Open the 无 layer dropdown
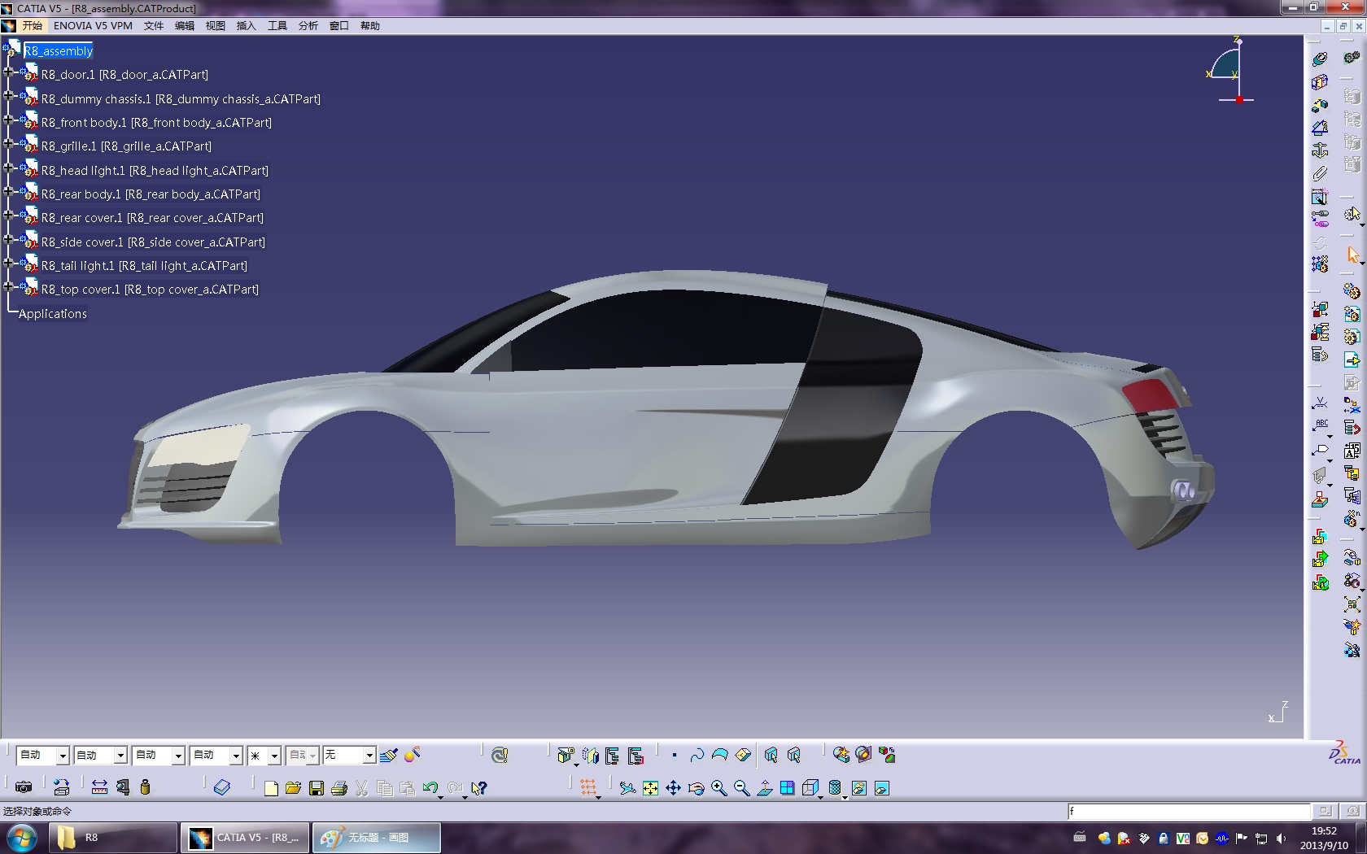The height and width of the screenshot is (854, 1367). point(369,756)
